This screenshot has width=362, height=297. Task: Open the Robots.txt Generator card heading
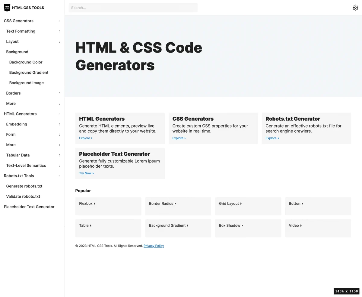293,119
